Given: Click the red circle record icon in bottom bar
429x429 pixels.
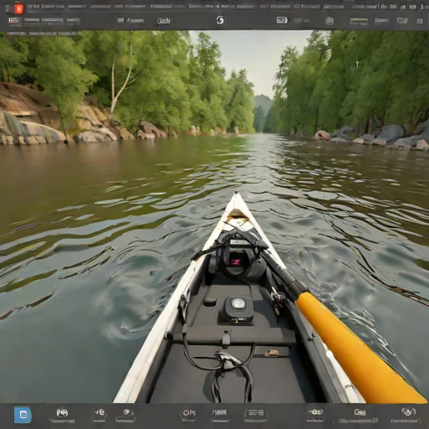Looking at the screenshot, I should pyautogui.click(x=186, y=412).
